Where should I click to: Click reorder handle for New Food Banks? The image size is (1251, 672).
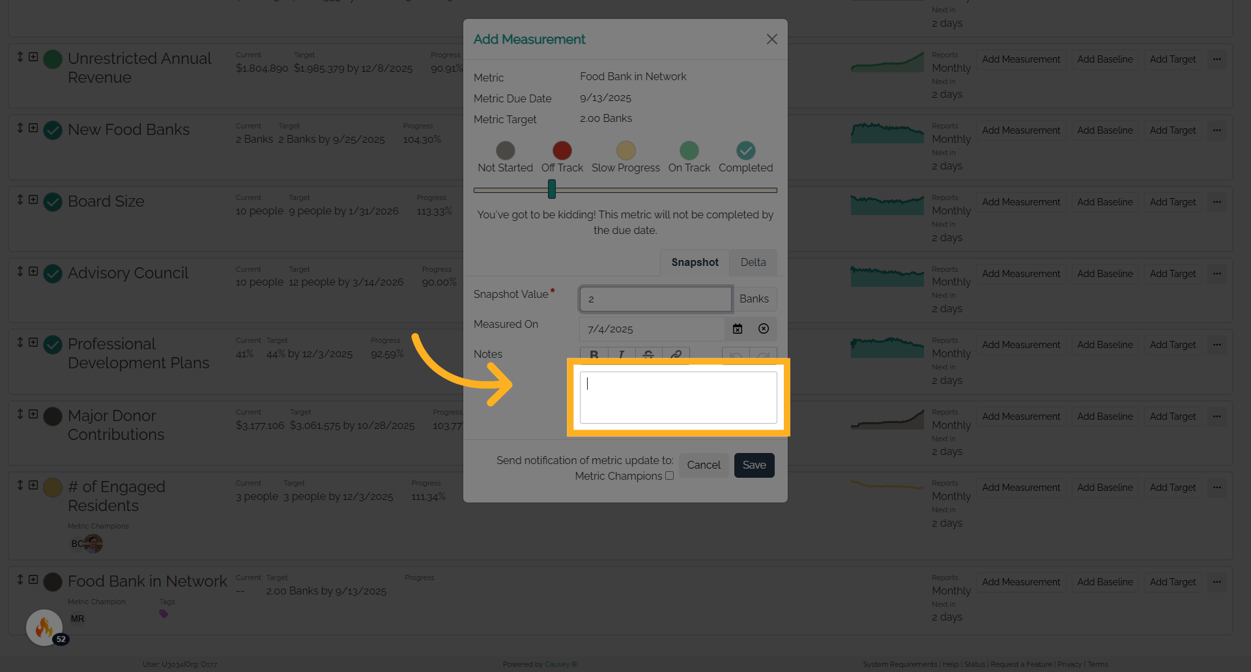[x=20, y=128]
